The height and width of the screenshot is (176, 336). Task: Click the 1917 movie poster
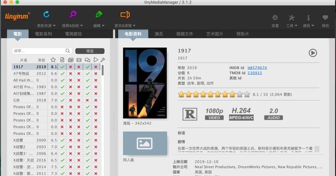[x=145, y=83]
